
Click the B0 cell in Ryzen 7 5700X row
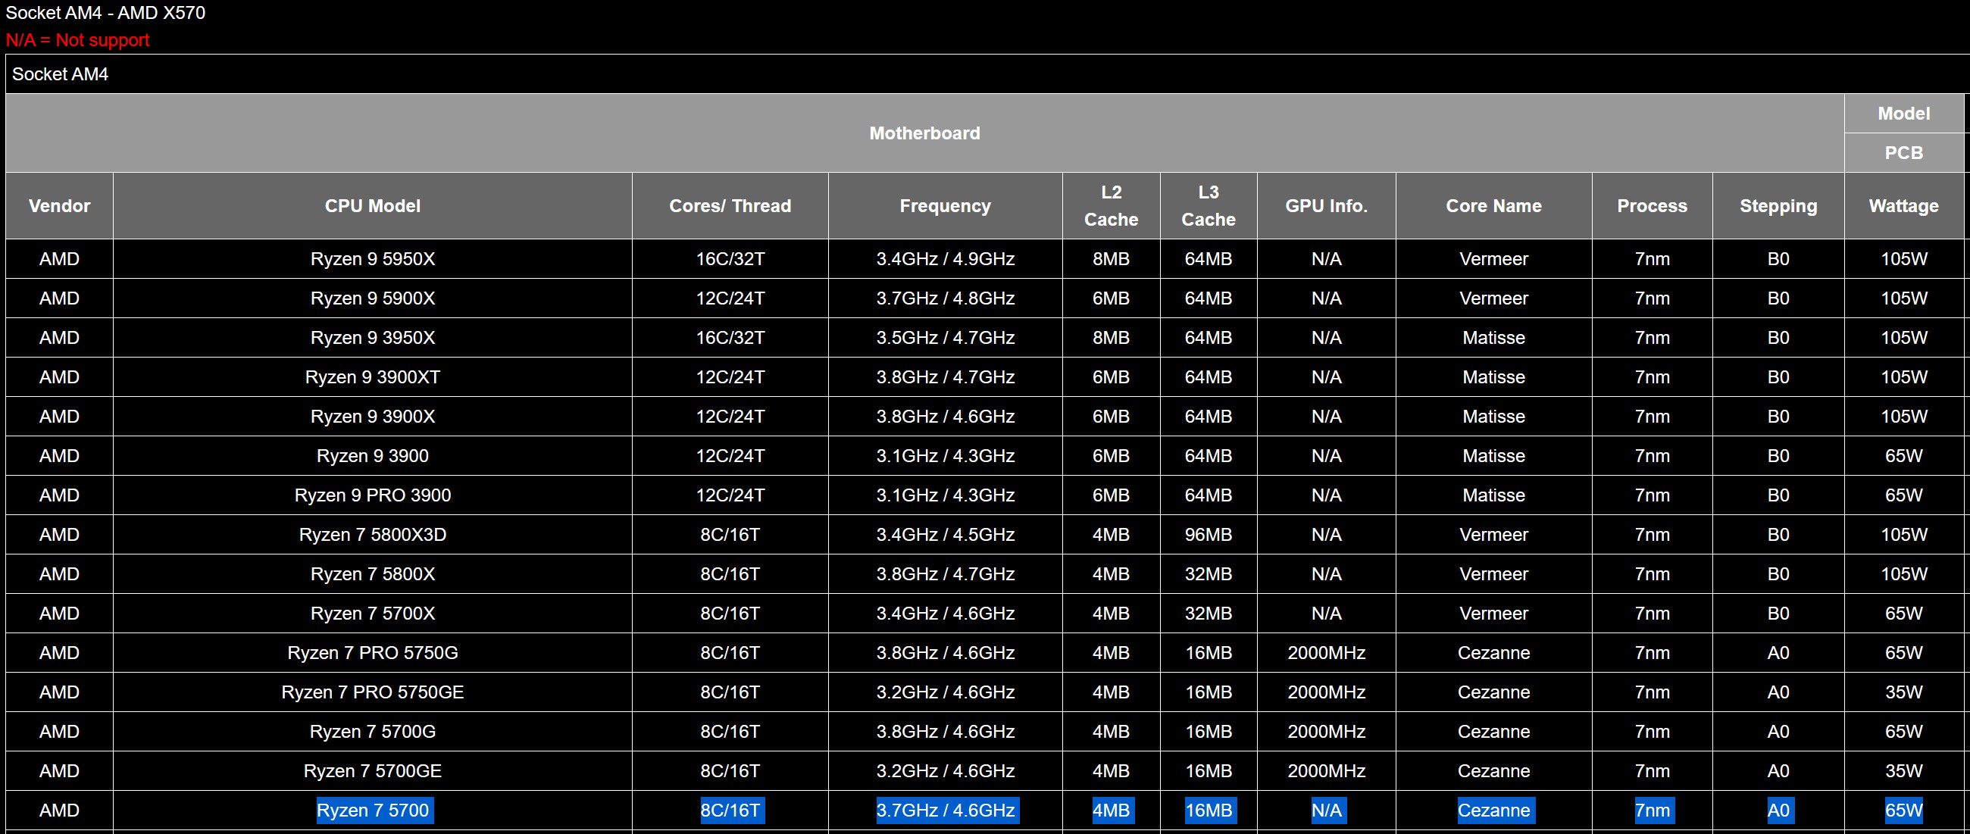tap(1778, 613)
